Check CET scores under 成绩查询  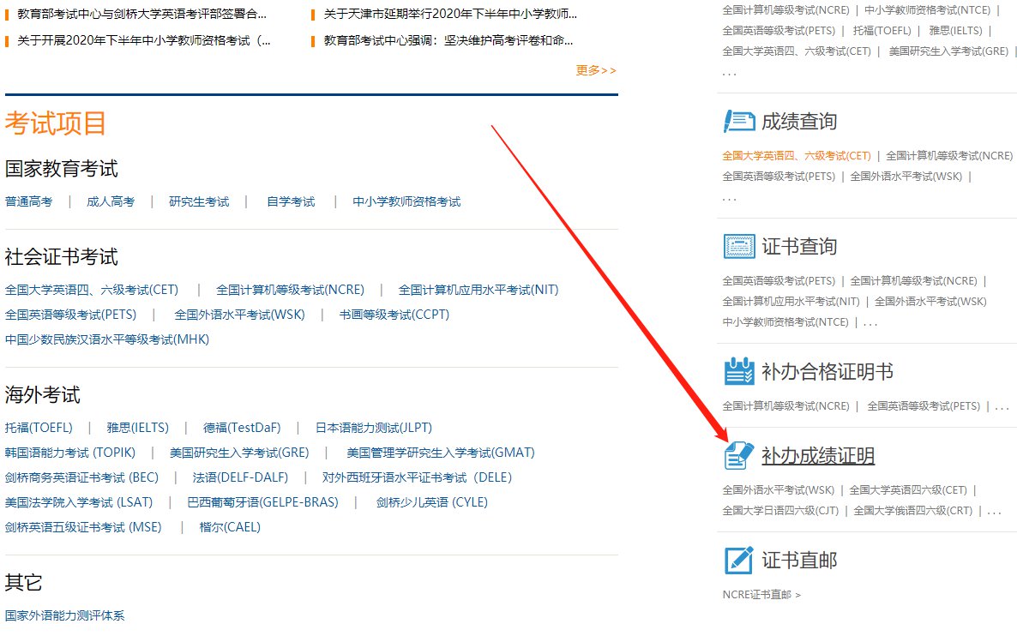coord(796,156)
